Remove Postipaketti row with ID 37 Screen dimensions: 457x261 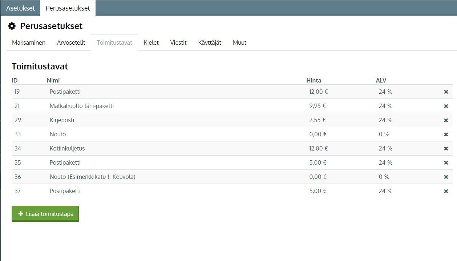coord(446,191)
